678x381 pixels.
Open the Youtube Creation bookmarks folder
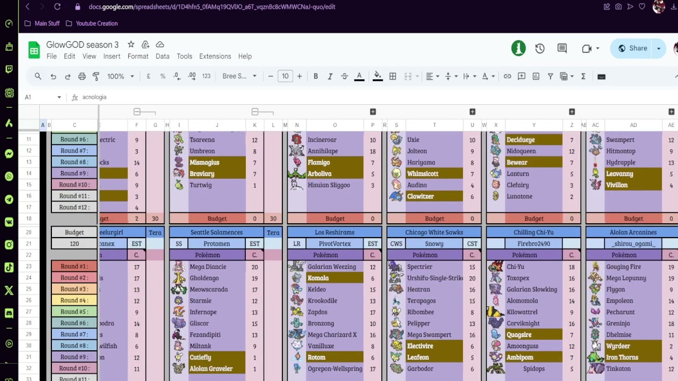pyautogui.click(x=92, y=23)
